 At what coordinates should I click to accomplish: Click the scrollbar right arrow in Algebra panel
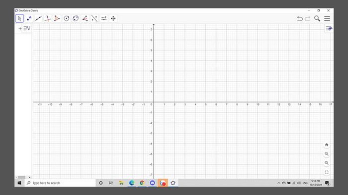click(x=29, y=177)
